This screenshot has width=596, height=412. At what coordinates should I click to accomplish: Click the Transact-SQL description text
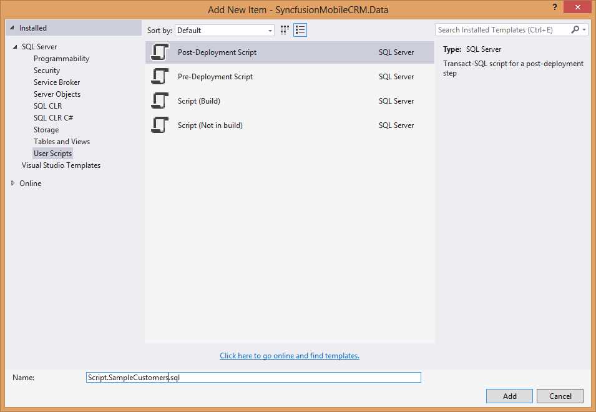tap(513, 68)
